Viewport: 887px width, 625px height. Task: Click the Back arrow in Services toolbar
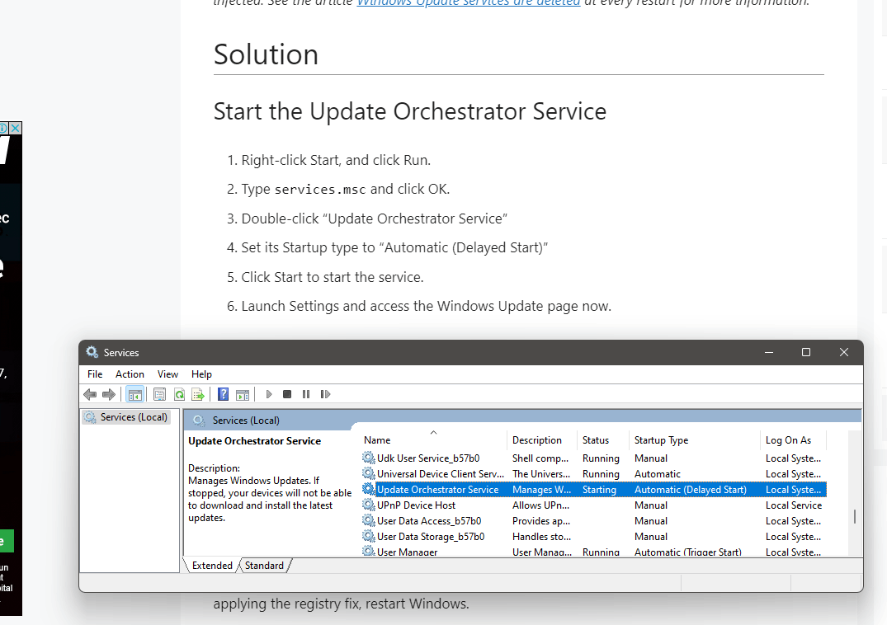pyautogui.click(x=90, y=394)
